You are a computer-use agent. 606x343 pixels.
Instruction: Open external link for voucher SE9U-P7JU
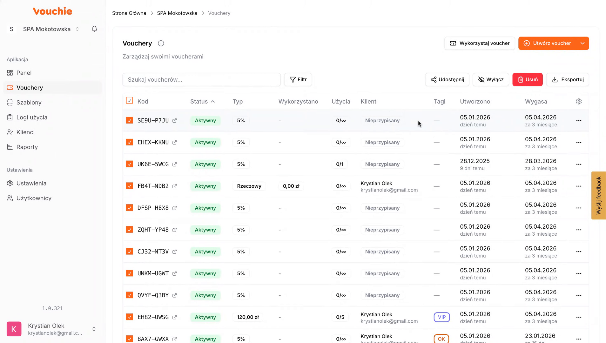tap(174, 121)
